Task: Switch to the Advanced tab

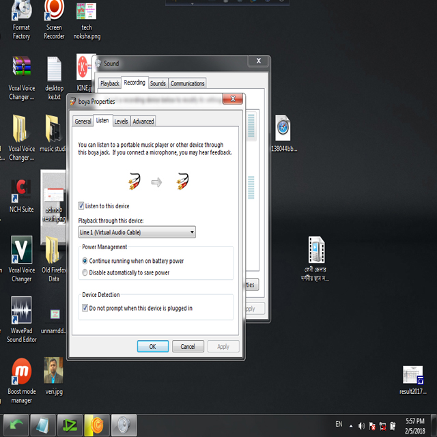Action: point(143,122)
